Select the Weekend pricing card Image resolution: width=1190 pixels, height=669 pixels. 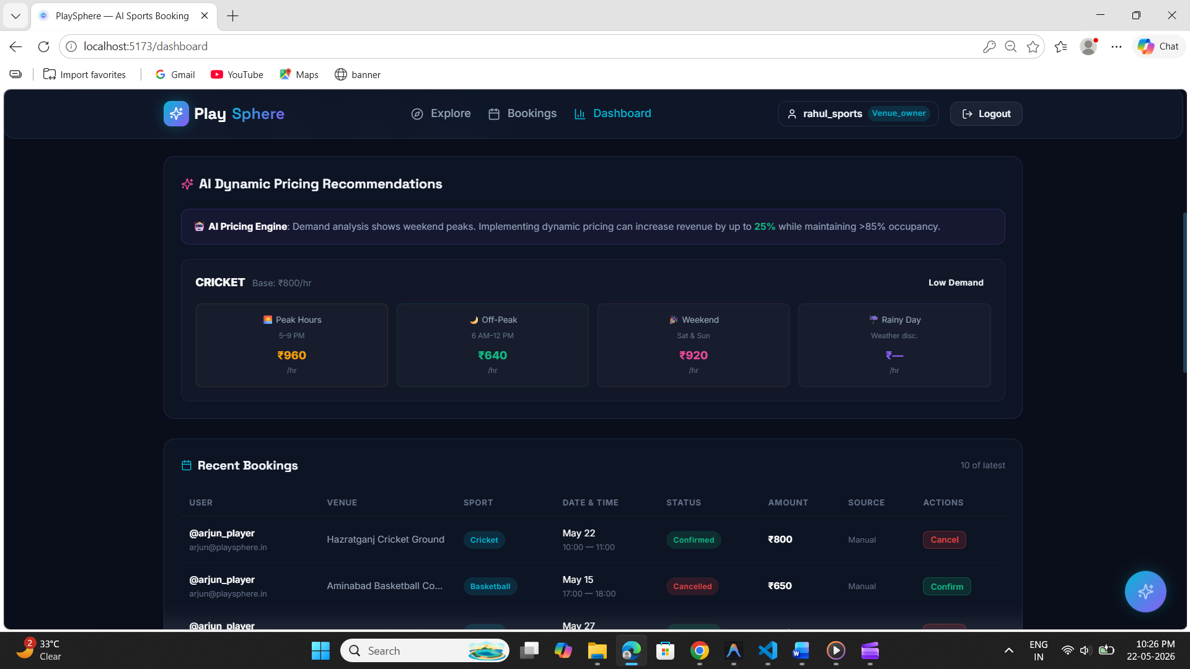pyautogui.click(x=694, y=345)
